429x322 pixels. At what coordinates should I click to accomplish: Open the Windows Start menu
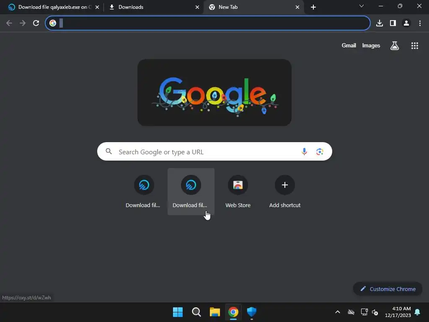(x=178, y=312)
